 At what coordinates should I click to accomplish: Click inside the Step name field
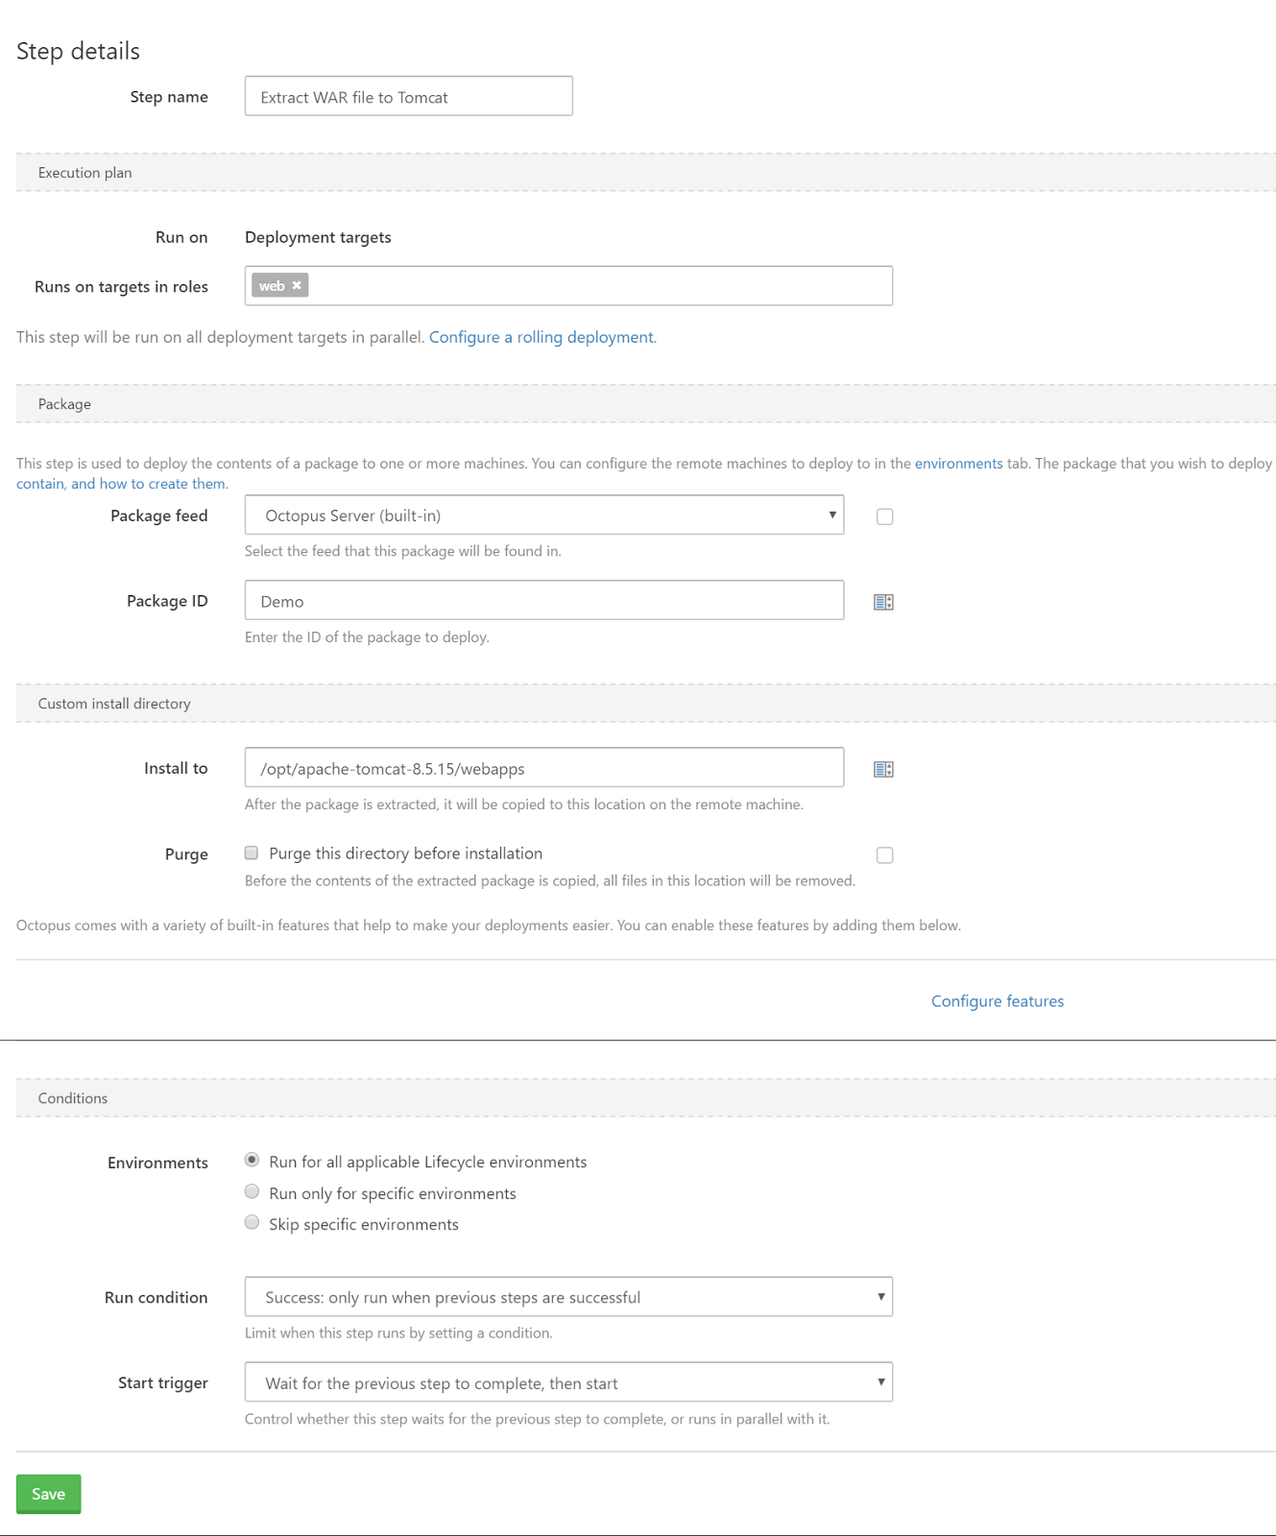pos(408,96)
